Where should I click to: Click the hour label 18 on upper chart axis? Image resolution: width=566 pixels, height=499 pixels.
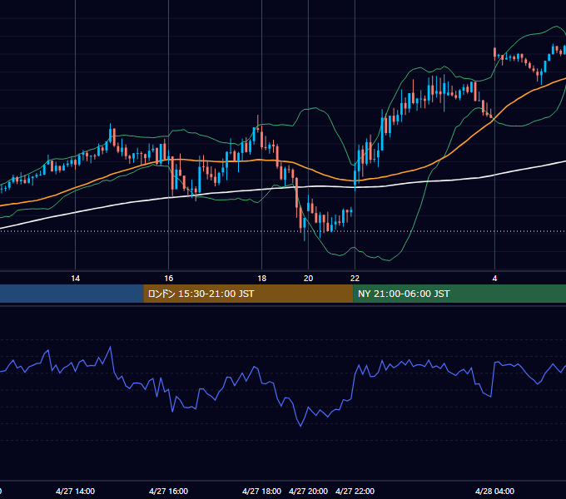[261, 279]
